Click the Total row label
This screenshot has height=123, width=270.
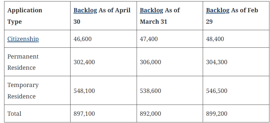pyautogui.click(x=14, y=114)
